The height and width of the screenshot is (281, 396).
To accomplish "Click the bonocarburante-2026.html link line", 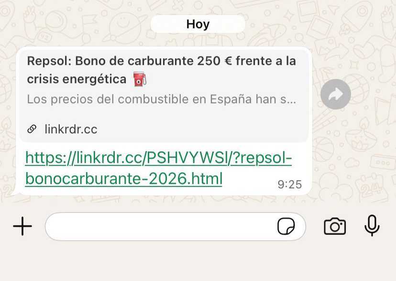I will pyautogui.click(x=124, y=179).
